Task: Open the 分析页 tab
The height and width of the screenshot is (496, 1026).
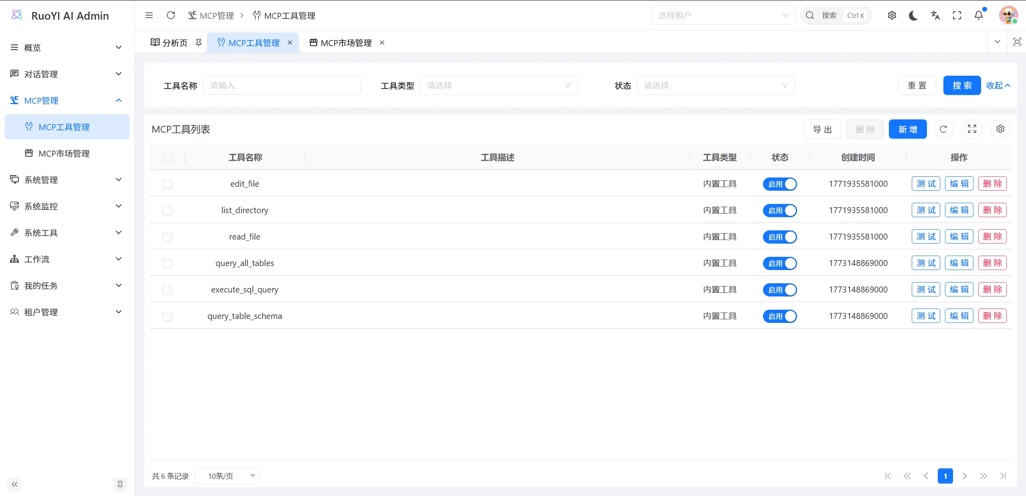Action: tap(174, 42)
